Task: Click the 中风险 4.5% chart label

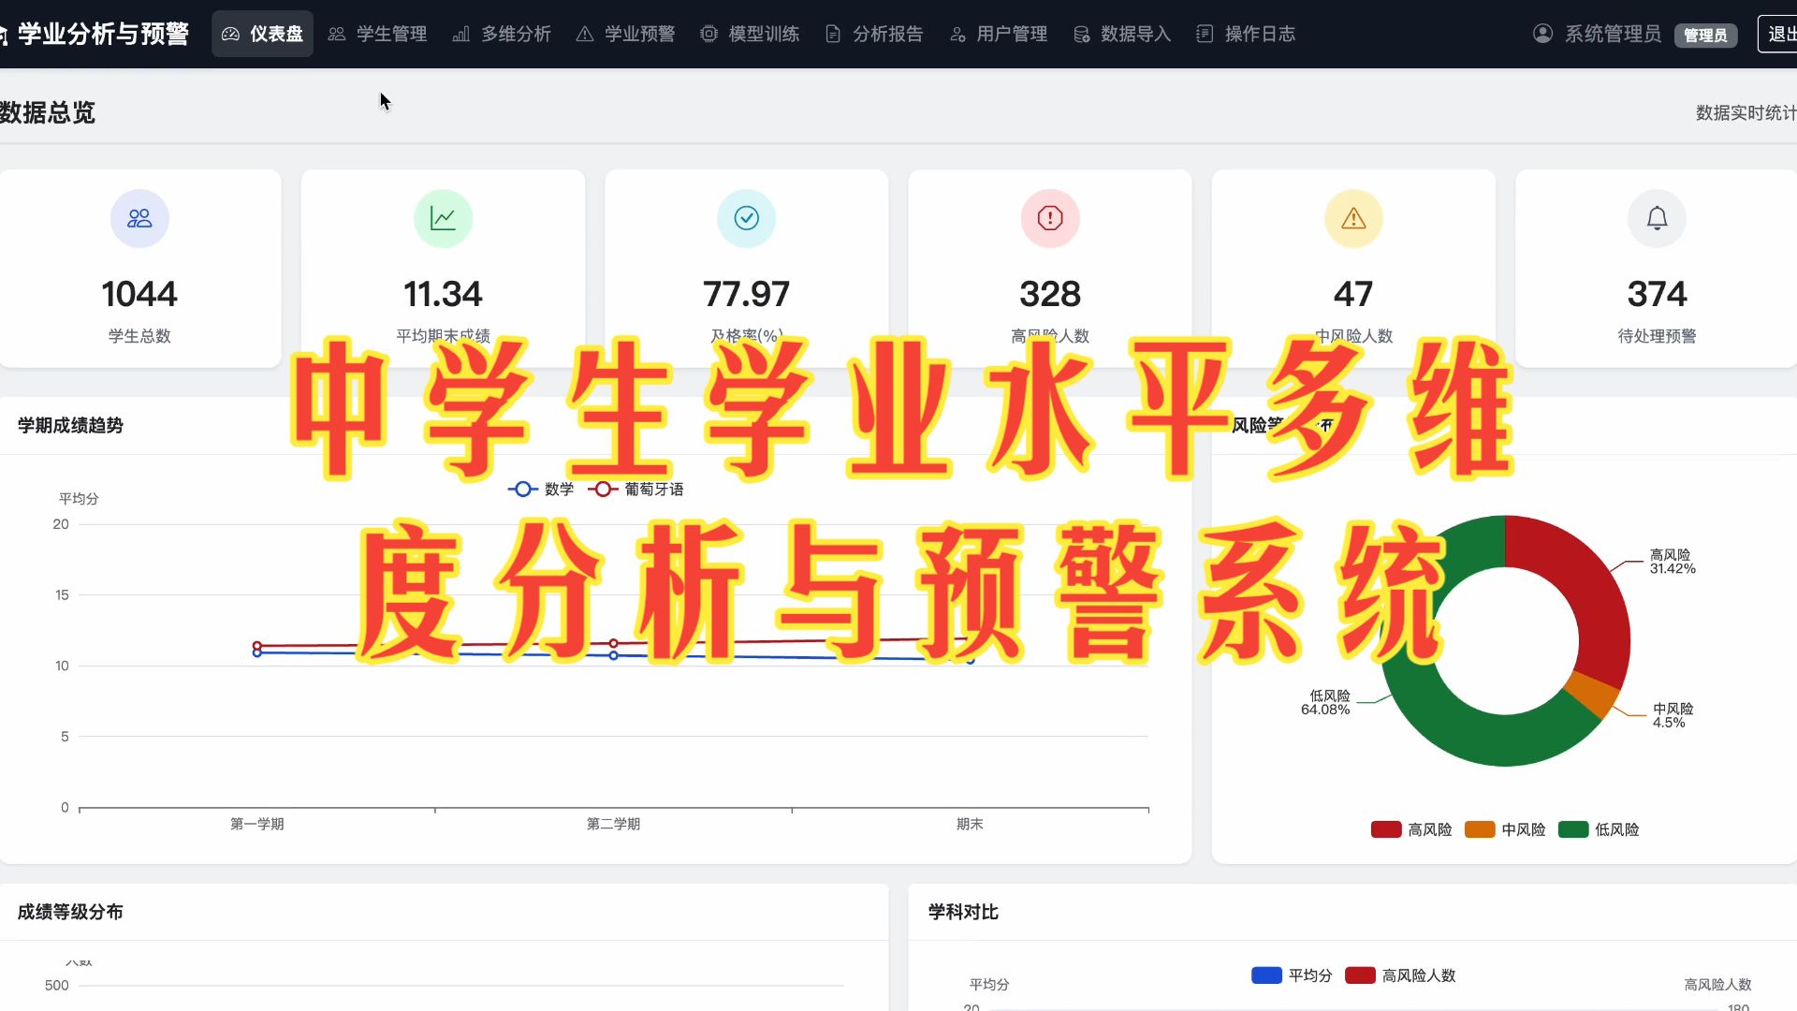Action: tap(1673, 715)
